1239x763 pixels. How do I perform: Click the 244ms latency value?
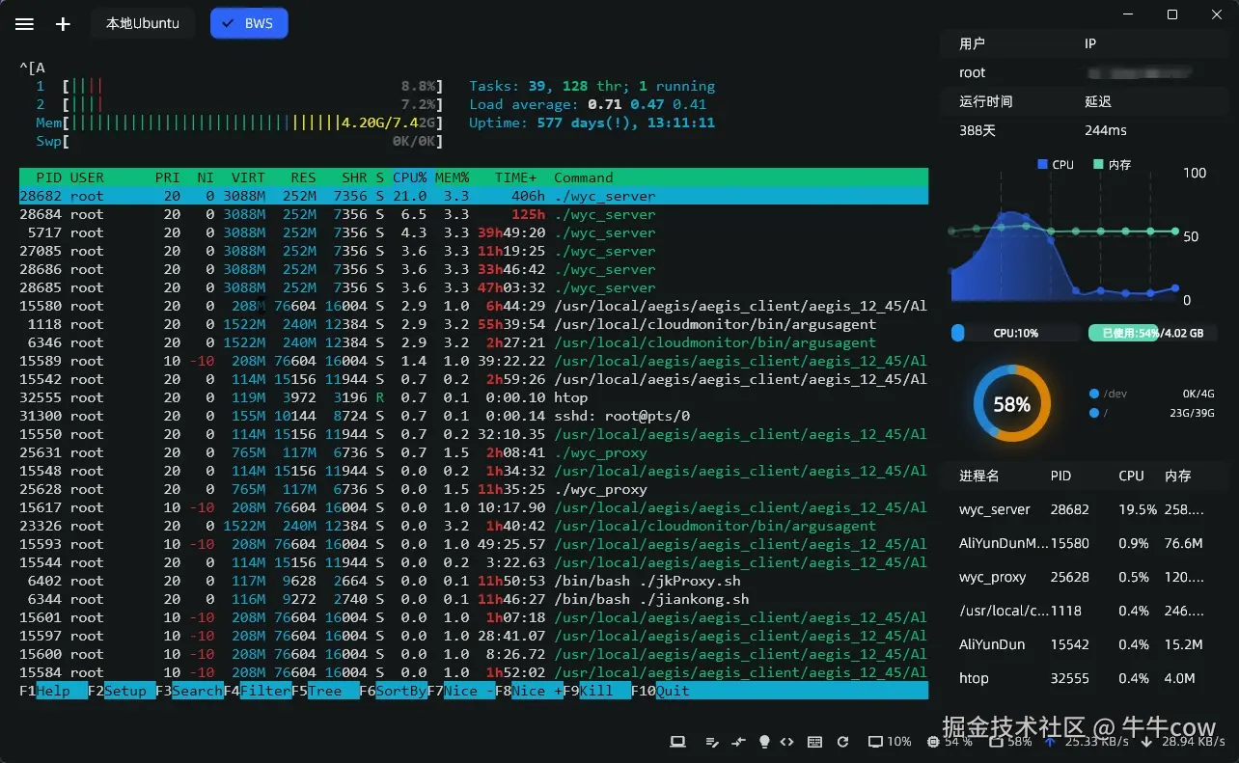pyautogui.click(x=1106, y=130)
